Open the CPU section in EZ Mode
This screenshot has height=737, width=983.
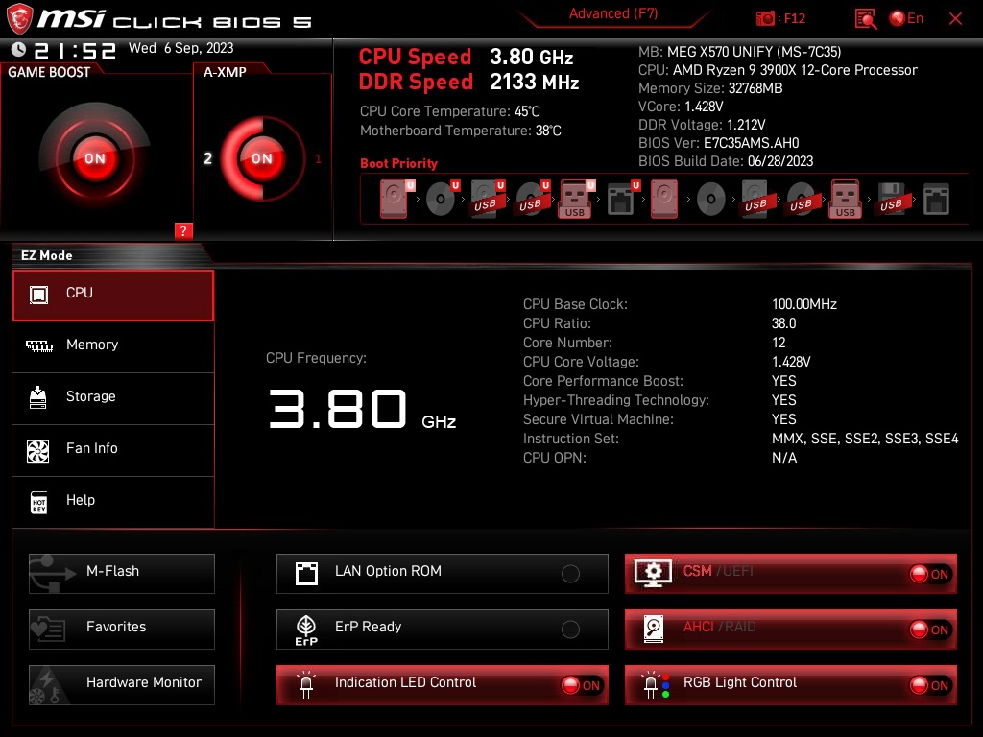[113, 296]
